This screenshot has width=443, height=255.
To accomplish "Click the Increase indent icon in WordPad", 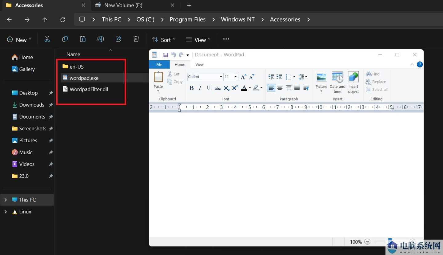I will click(279, 77).
